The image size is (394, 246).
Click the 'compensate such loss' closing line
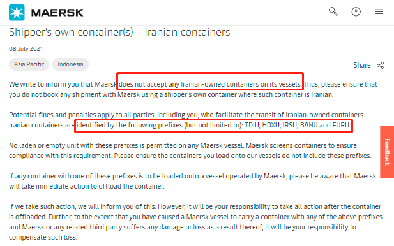[43, 237]
